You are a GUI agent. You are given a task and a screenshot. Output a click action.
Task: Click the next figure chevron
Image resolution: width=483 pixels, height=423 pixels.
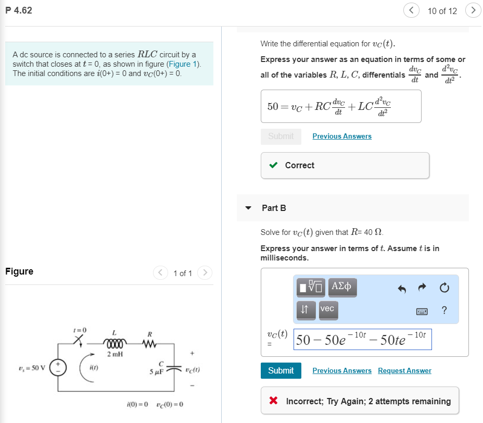click(x=204, y=272)
